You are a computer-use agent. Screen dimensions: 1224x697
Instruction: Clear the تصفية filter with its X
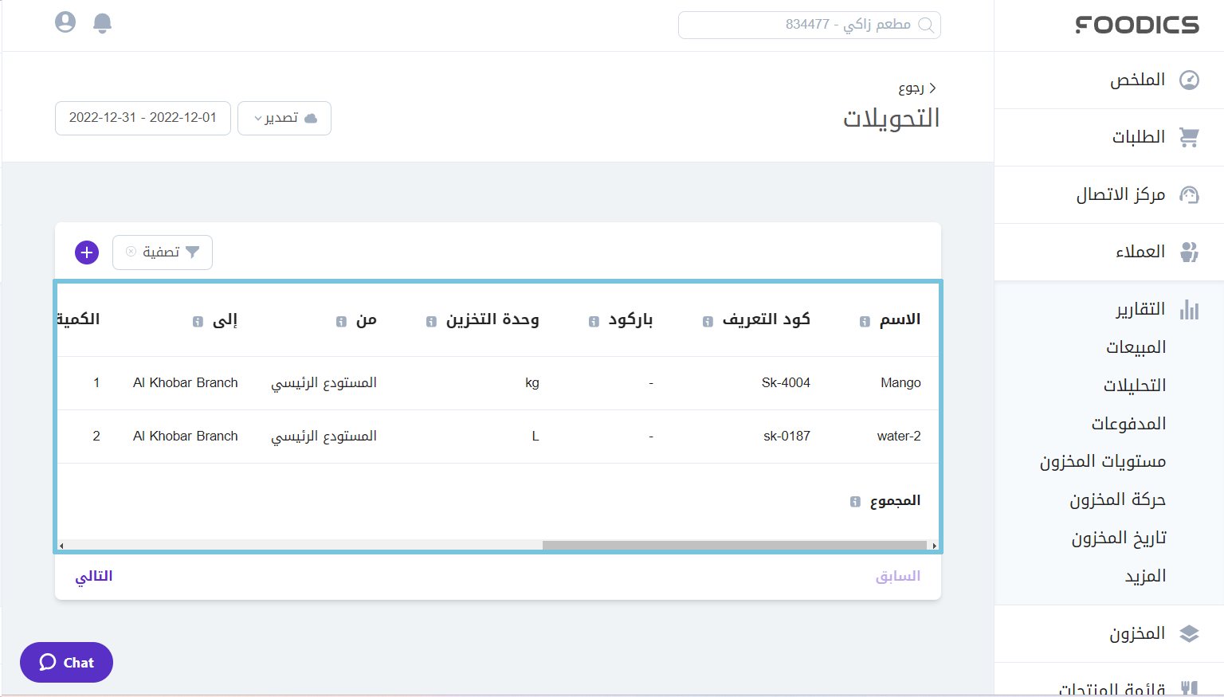coord(131,252)
